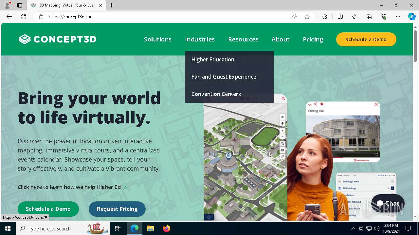The height and width of the screenshot is (235, 419).
Task: Click the taskbar search box
Action: (62, 228)
